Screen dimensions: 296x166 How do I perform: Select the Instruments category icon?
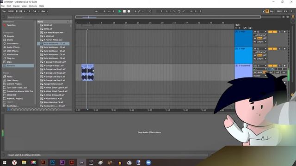(5, 43)
